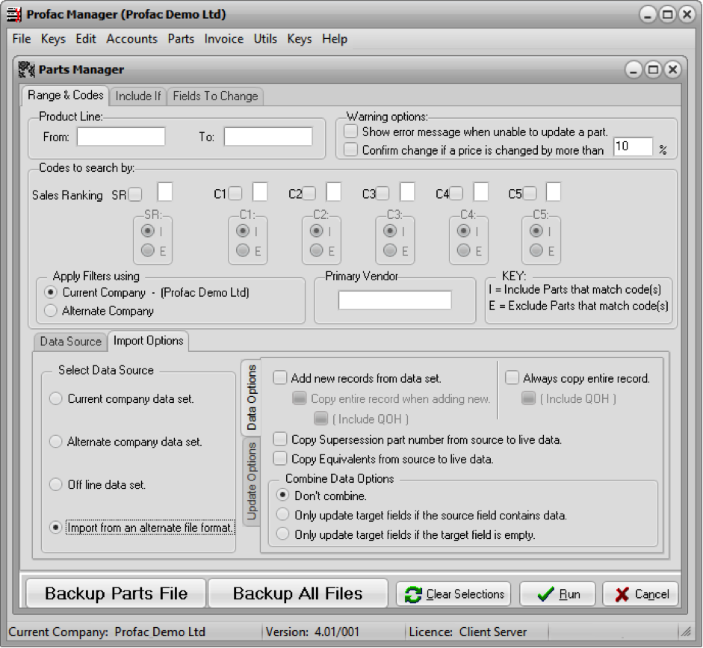This screenshot has width=703, height=648.
Task: Select the E radio in the C1 group
Action: click(243, 250)
